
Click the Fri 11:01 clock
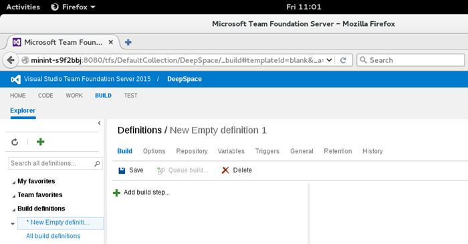[304, 7]
